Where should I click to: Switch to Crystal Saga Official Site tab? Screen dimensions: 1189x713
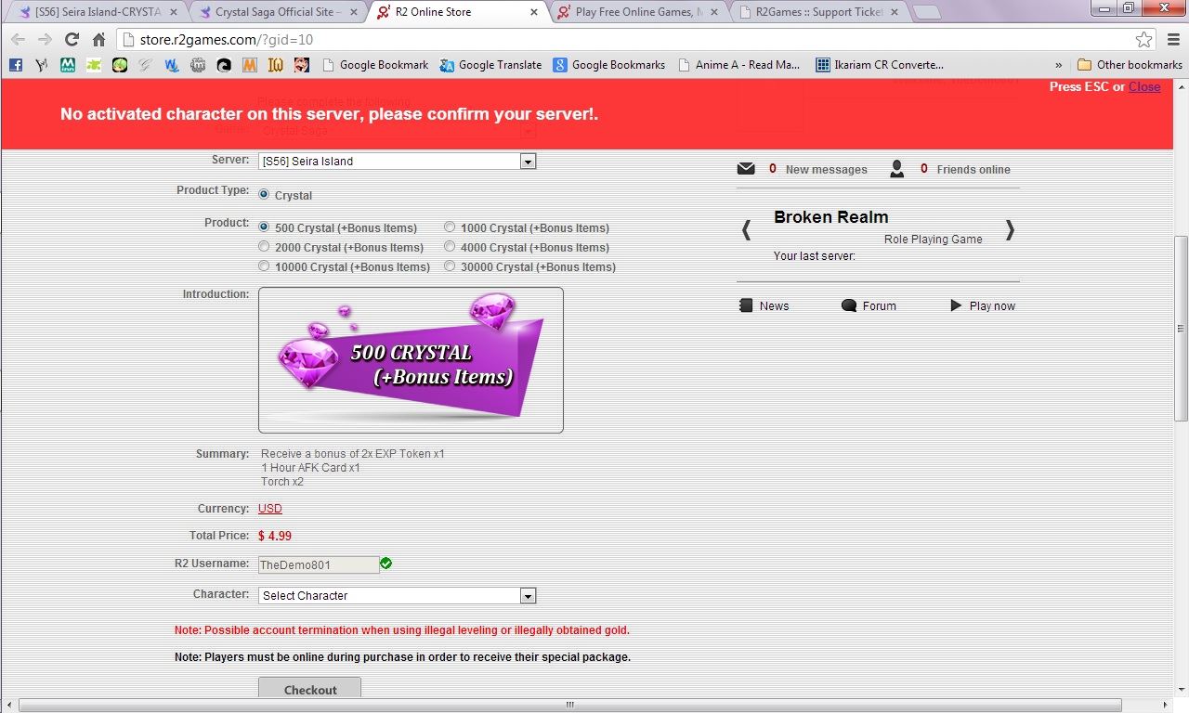(277, 12)
